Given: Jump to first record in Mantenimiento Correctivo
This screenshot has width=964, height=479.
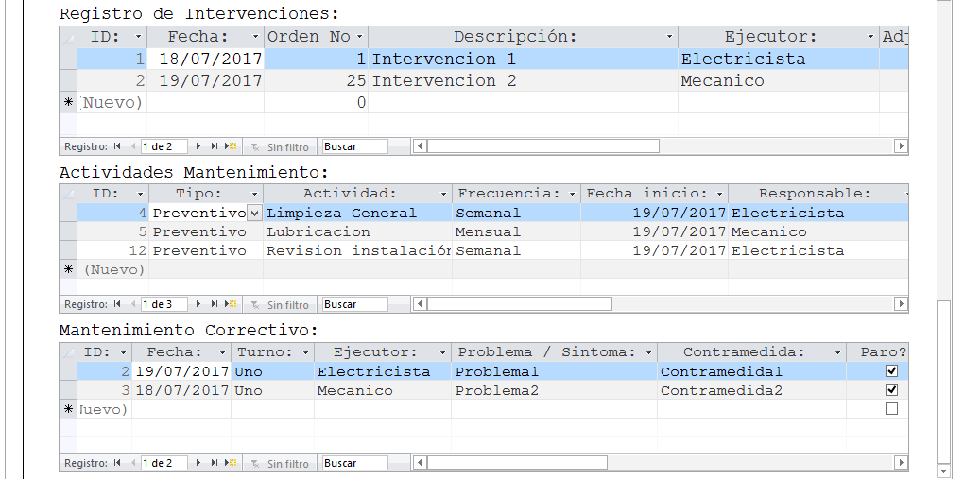Looking at the screenshot, I should click(x=117, y=463).
